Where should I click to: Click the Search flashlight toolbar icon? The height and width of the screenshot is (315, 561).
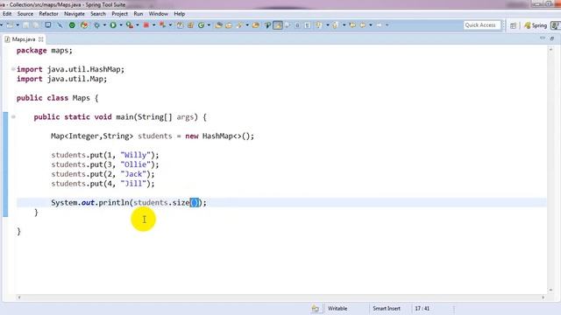pyautogui.click(x=238, y=25)
